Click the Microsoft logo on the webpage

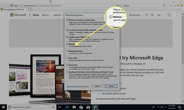[x=18, y=15]
